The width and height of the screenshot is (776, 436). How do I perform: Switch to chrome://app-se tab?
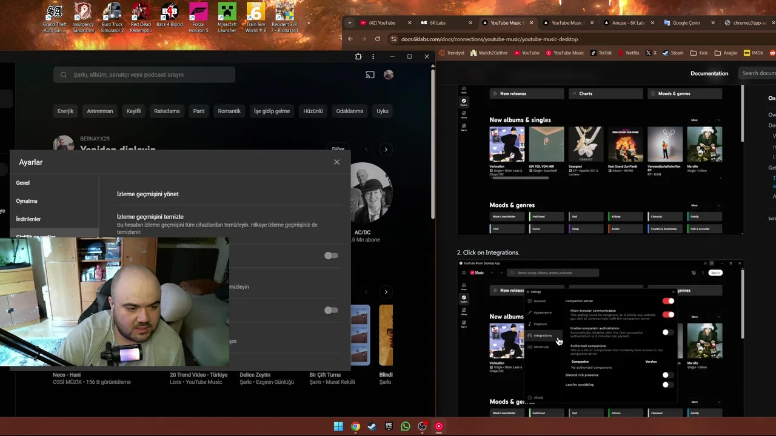pyautogui.click(x=749, y=23)
